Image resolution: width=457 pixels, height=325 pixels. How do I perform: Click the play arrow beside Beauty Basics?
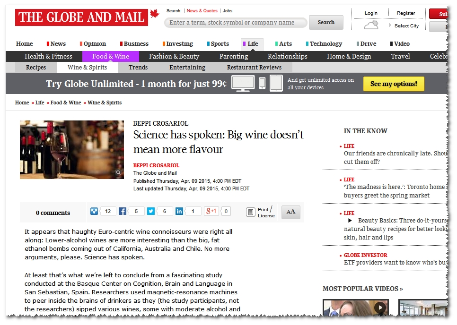point(350,221)
